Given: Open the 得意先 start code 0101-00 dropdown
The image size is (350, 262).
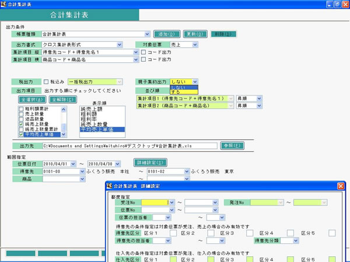Looking at the screenshot, I should [x=82, y=171].
